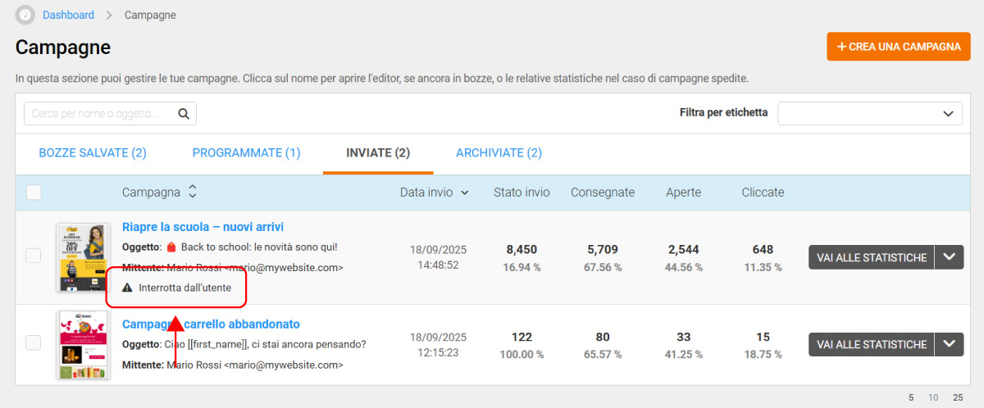The width and height of the screenshot is (984, 408).
Task: Set page size to 10 results
Action: pos(933,397)
